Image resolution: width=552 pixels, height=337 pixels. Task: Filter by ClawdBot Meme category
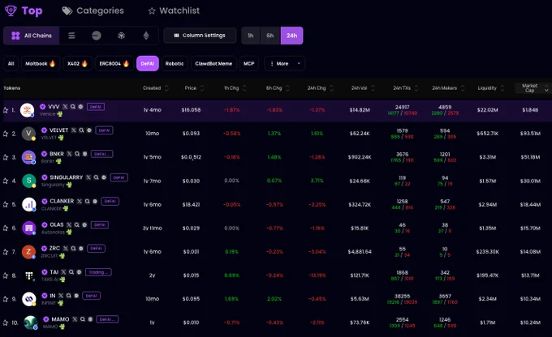pos(213,64)
